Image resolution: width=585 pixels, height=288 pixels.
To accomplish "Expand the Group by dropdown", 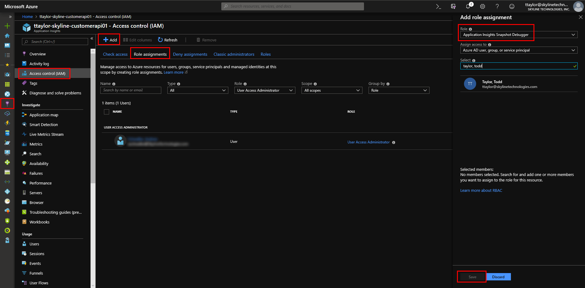I will (399, 90).
